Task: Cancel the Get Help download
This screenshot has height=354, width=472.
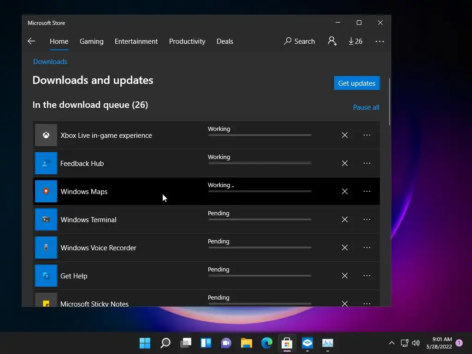Action: pyautogui.click(x=345, y=276)
